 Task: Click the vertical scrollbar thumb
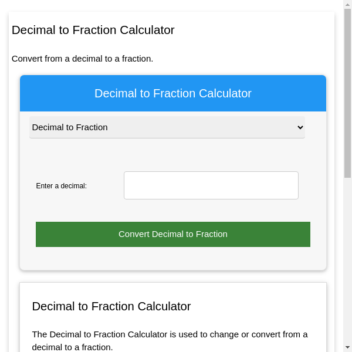[x=347, y=94]
